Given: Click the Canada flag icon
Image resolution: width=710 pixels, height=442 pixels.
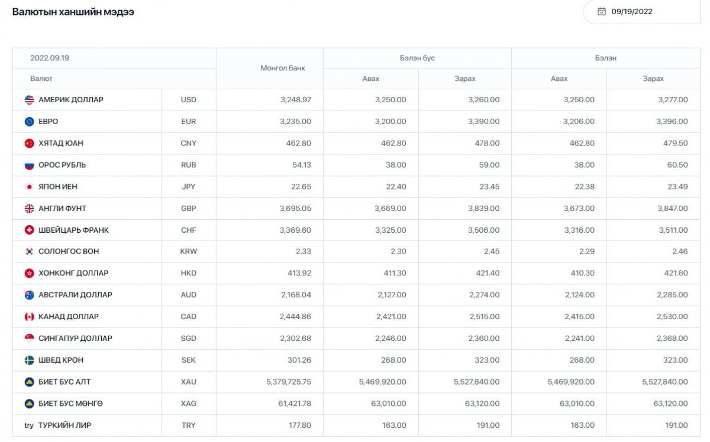Looking at the screenshot, I should click(x=29, y=317).
